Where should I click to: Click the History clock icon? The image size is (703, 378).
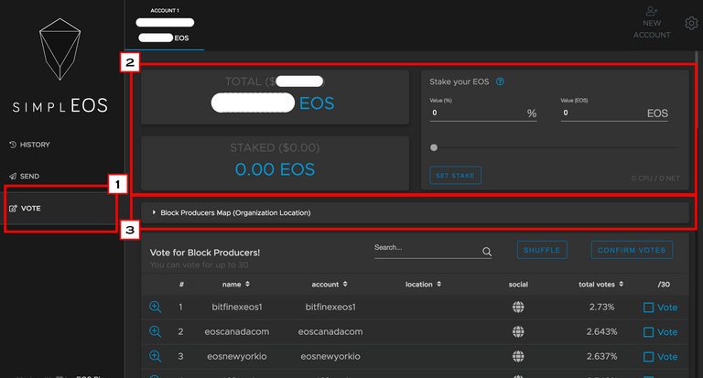click(13, 145)
